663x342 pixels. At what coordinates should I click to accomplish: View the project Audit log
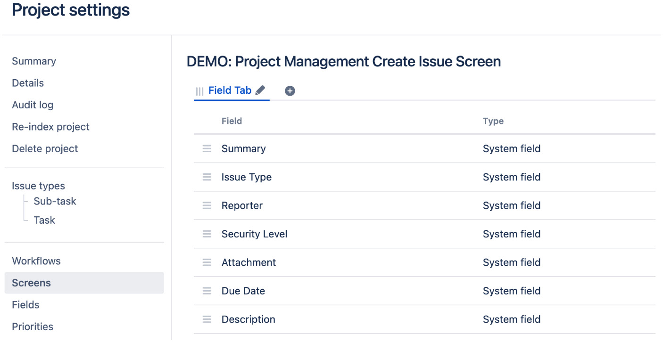33,105
